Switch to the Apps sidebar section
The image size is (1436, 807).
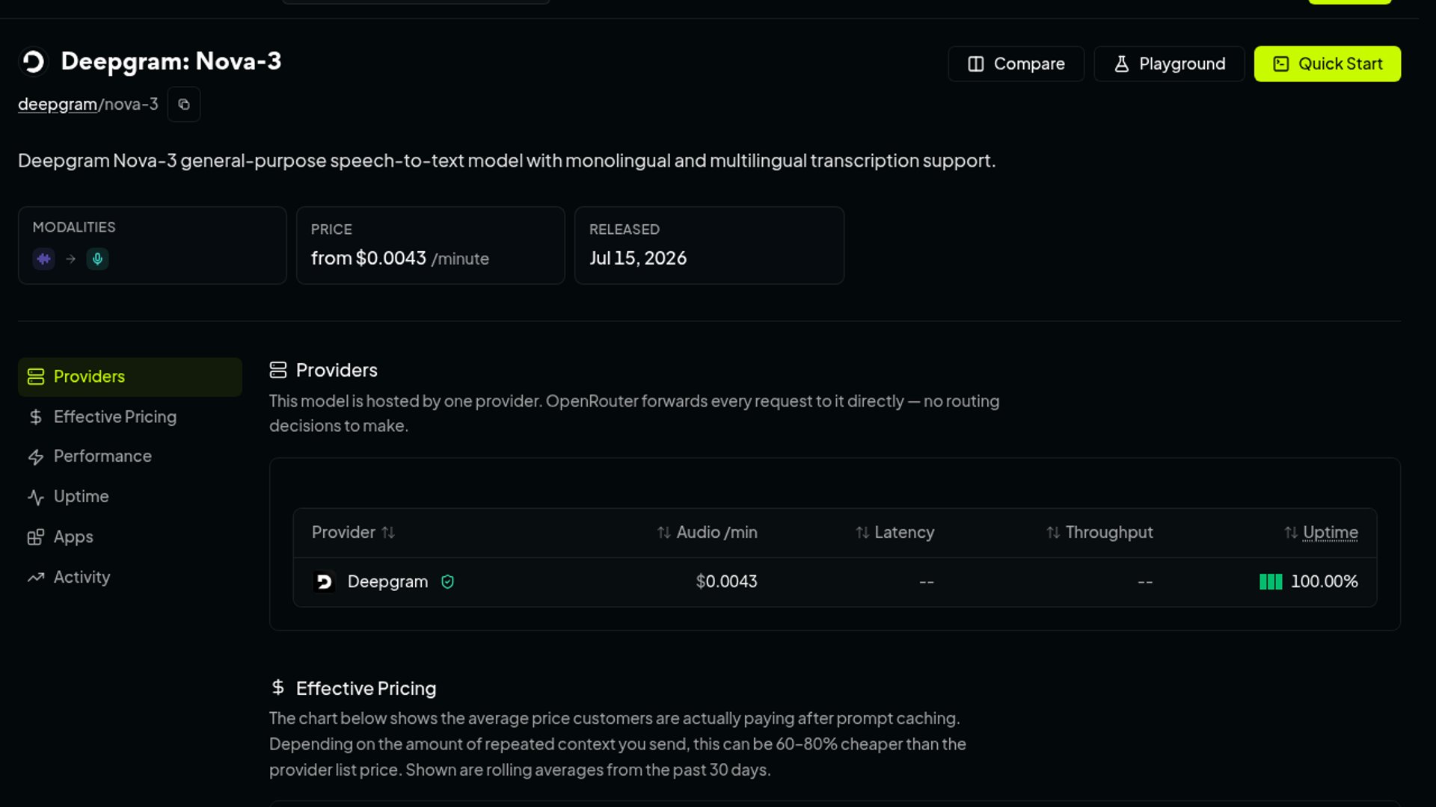coord(130,537)
